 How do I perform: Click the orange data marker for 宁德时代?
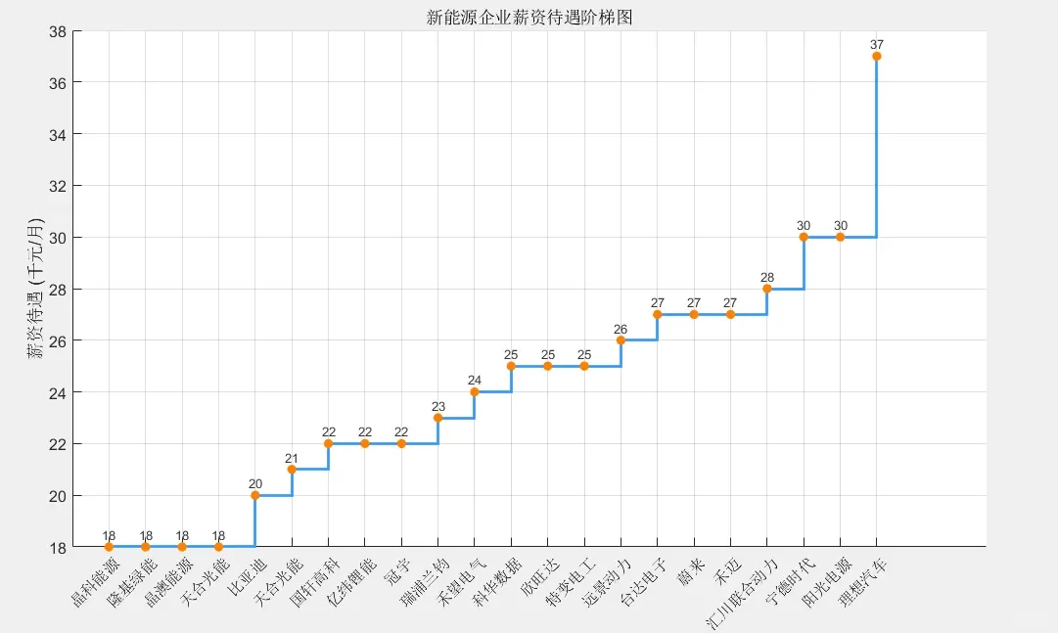[804, 237]
